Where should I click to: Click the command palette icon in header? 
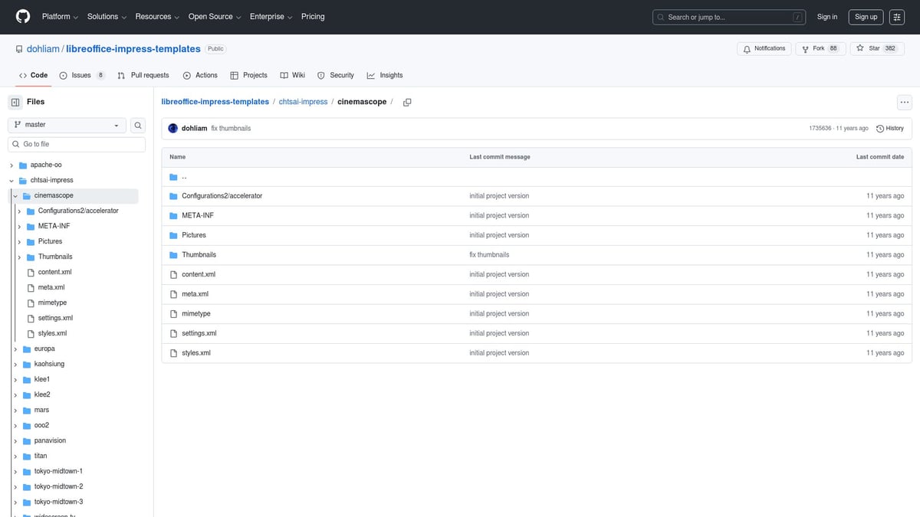(x=897, y=17)
